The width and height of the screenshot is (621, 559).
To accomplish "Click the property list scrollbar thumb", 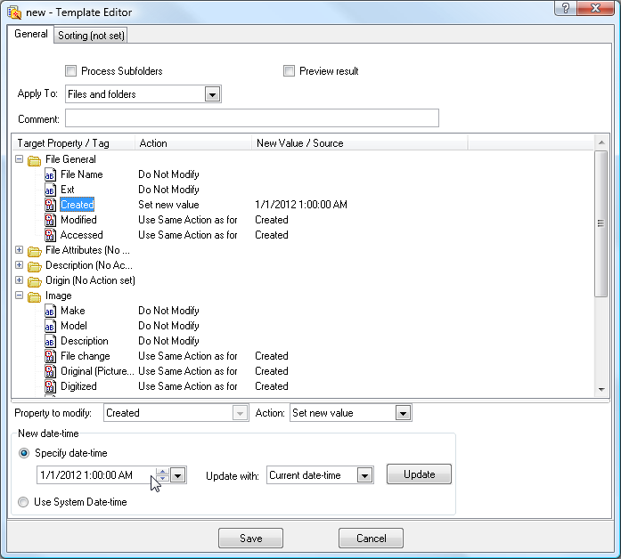I will pos(601,223).
